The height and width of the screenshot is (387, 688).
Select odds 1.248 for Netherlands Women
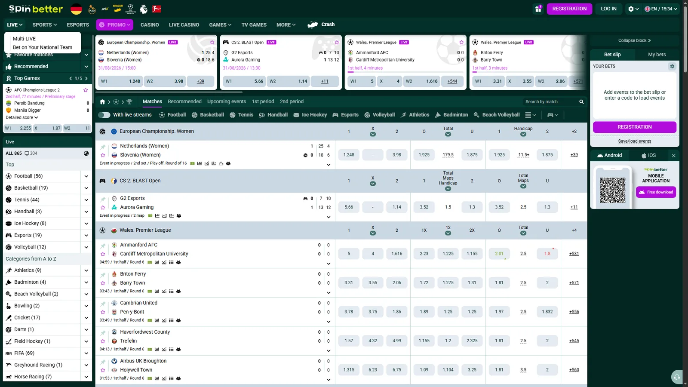[349, 155]
